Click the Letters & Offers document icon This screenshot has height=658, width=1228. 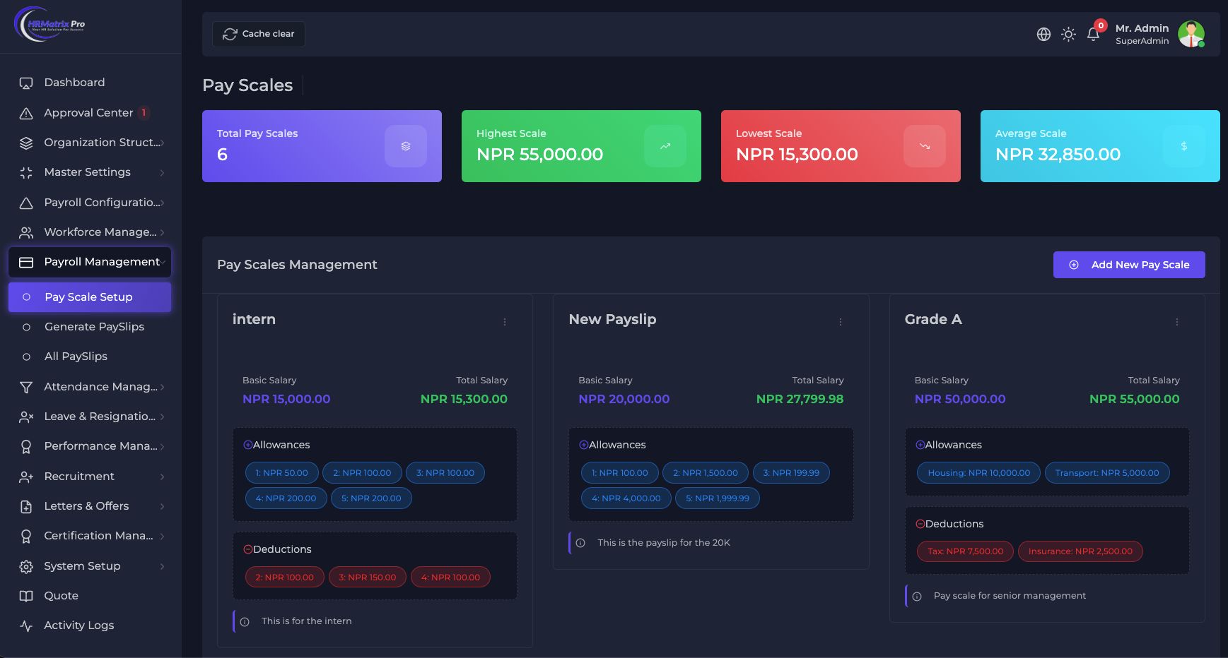26,506
